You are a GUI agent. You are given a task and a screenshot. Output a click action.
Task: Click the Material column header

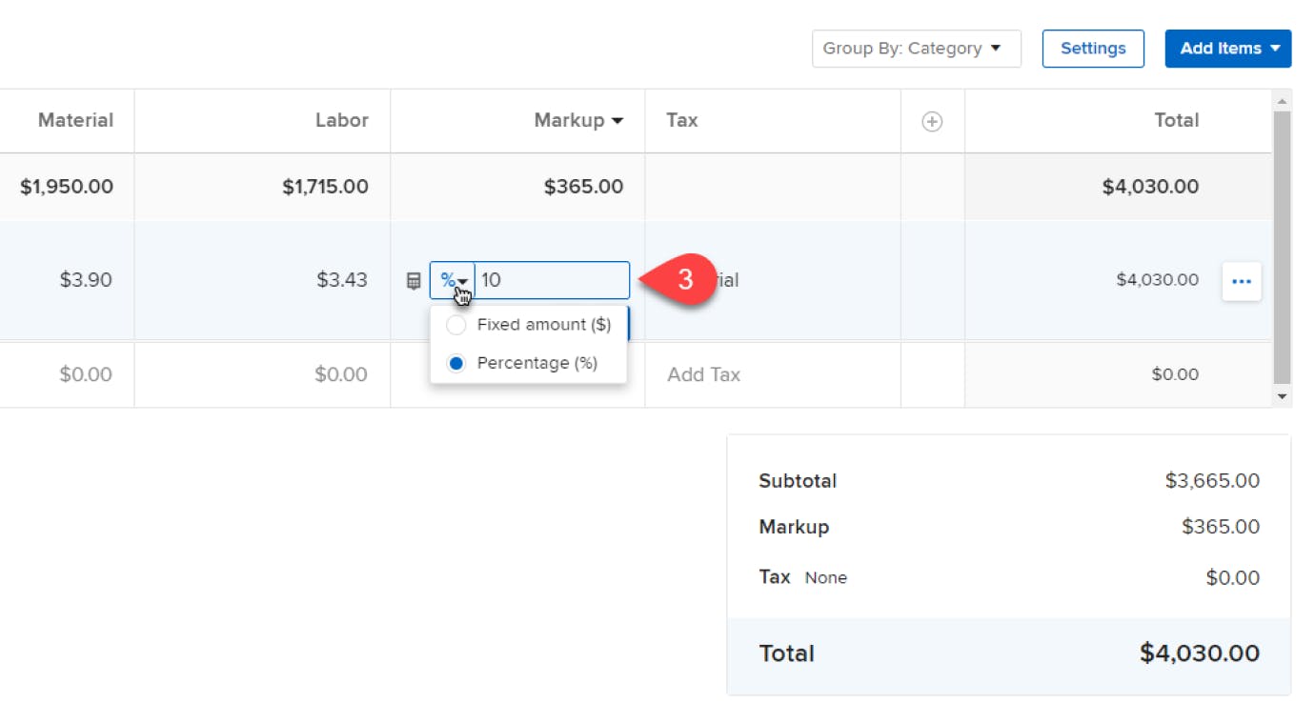(75, 121)
